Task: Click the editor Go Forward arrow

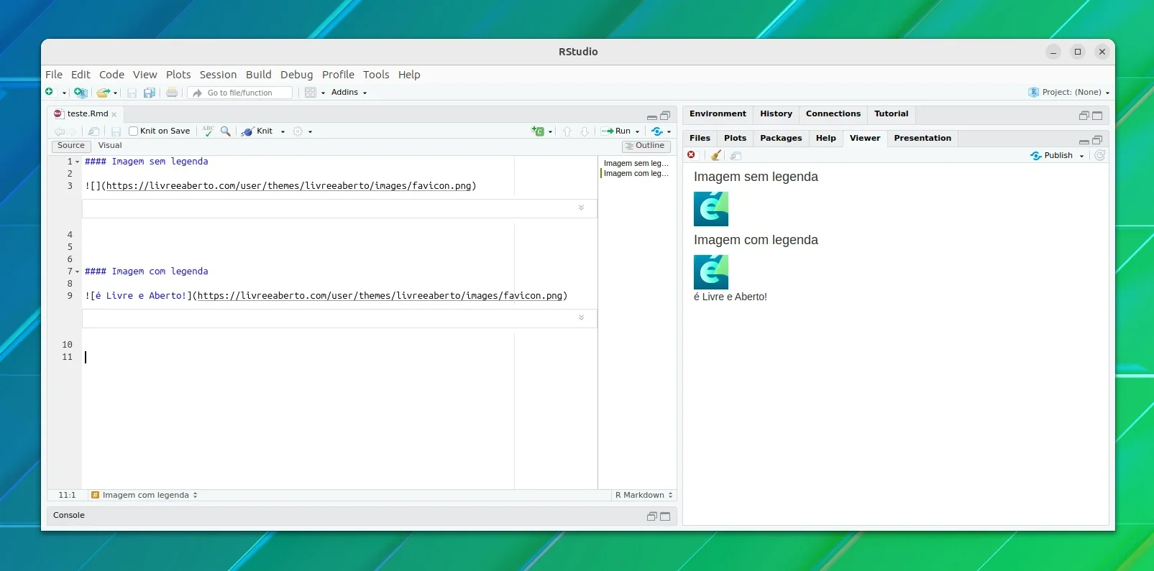Action: 73,131
